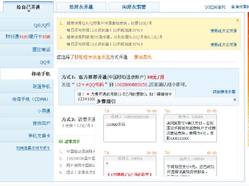249x186 pixels.
Task: Close the 步骤指引 popup
Action: (235, 100)
